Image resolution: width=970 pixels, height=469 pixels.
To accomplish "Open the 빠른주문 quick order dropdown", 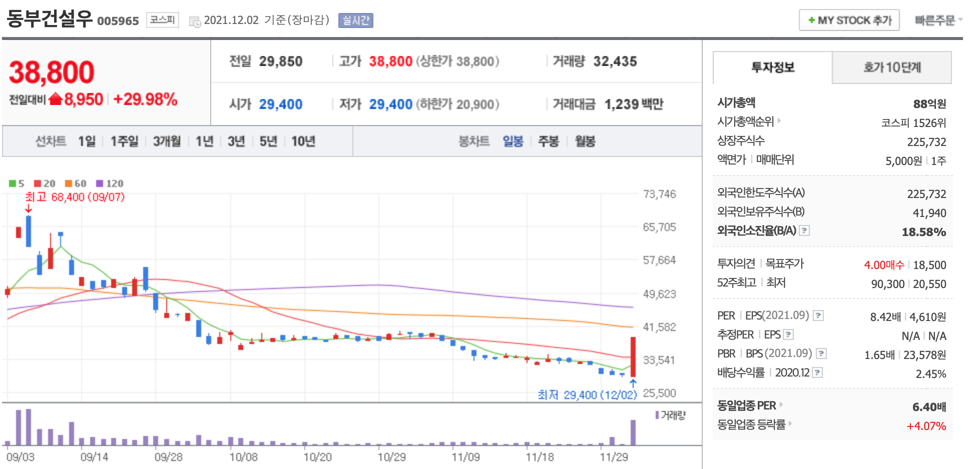I will pos(938,20).
